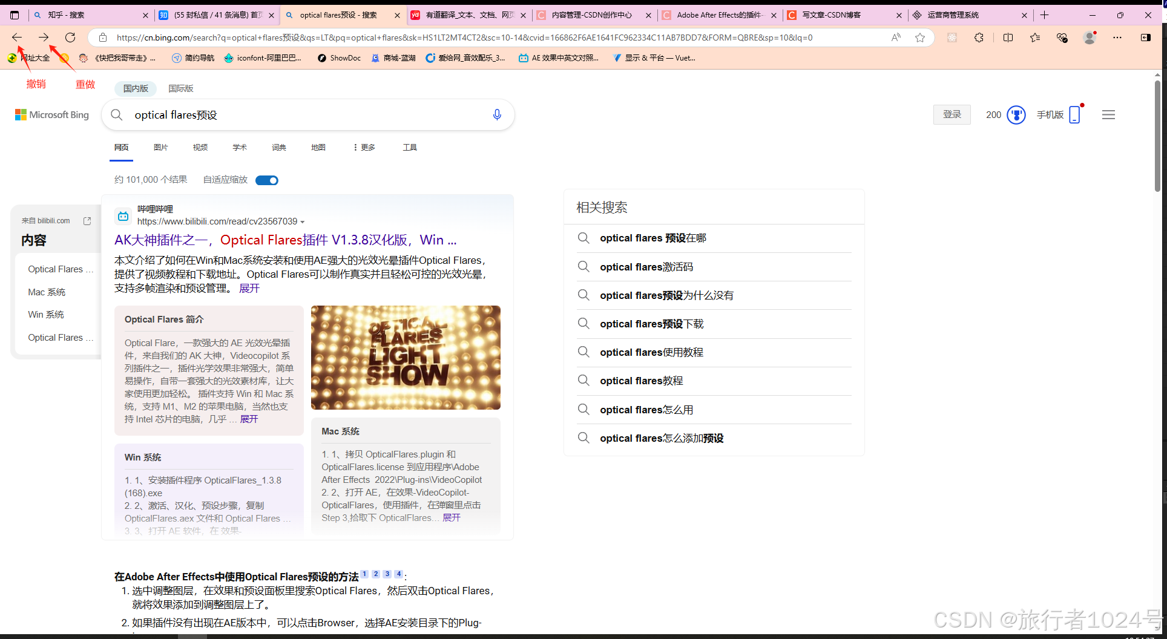Switch to 国内版 search
The width and height of the screenshot is (1167, 639).
tap(136, 88)
